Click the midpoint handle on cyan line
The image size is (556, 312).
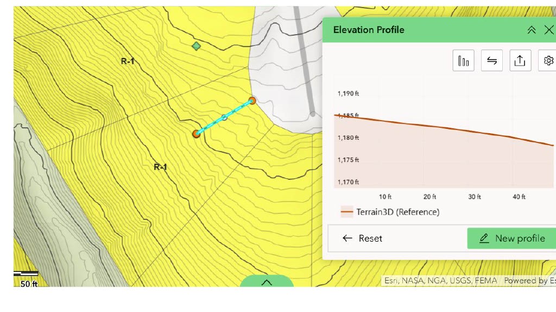click(224, 117)
